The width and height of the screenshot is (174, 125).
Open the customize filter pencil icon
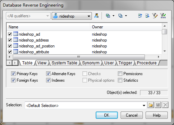pyautogui.click(x=155, y=16)
